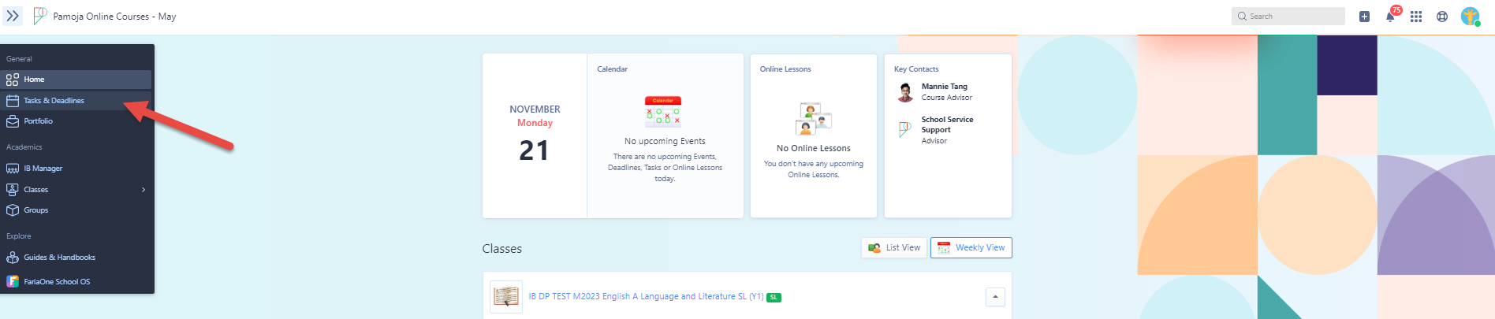Open FariaOne School OS link
This screenshot has height=319, width=1495.
pos(76,281)
